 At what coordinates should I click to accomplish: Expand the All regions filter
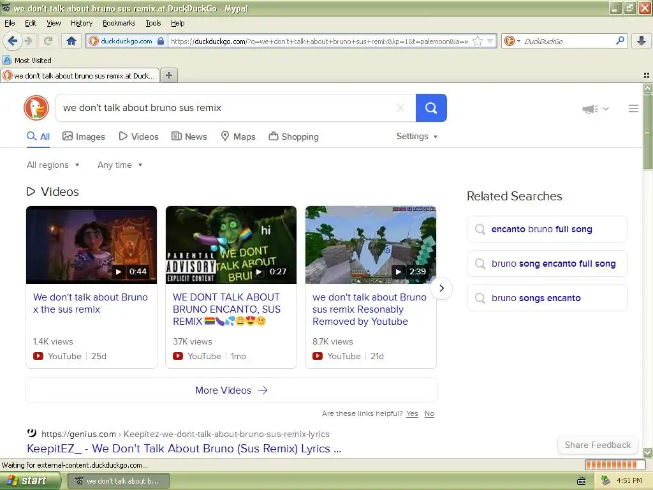(x=53, y=165)
